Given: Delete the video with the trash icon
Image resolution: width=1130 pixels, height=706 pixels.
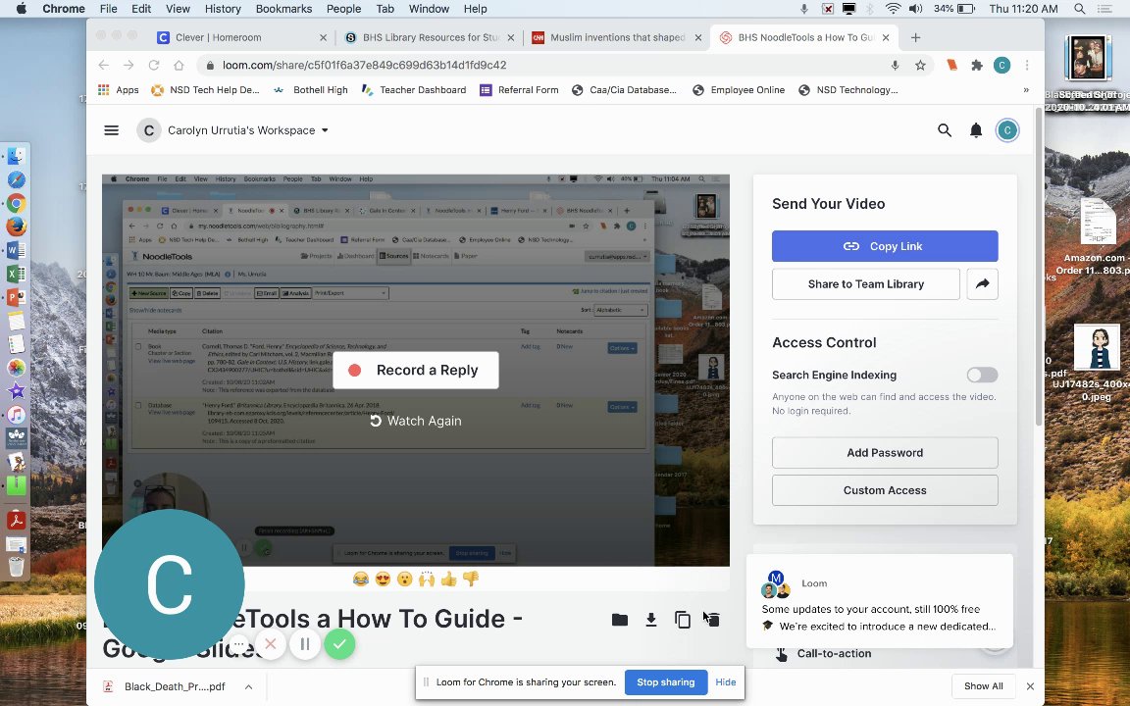Looking at the screenshot, I should (x=712, y=620).
